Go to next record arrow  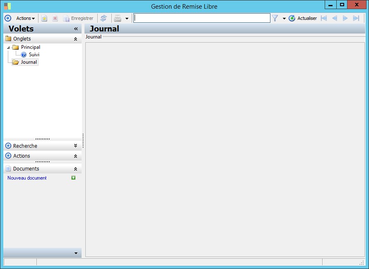tap(345, 18)
